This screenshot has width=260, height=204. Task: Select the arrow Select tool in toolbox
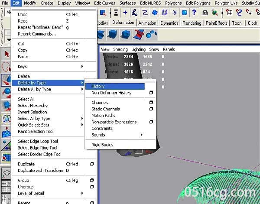(x=6, y=54)
